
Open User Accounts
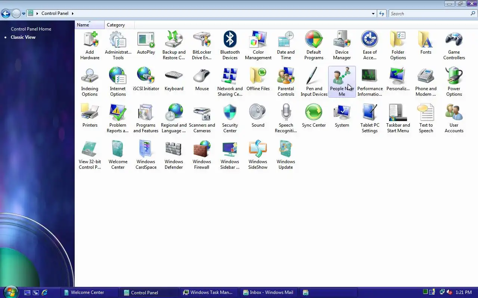tap(454, 119)
